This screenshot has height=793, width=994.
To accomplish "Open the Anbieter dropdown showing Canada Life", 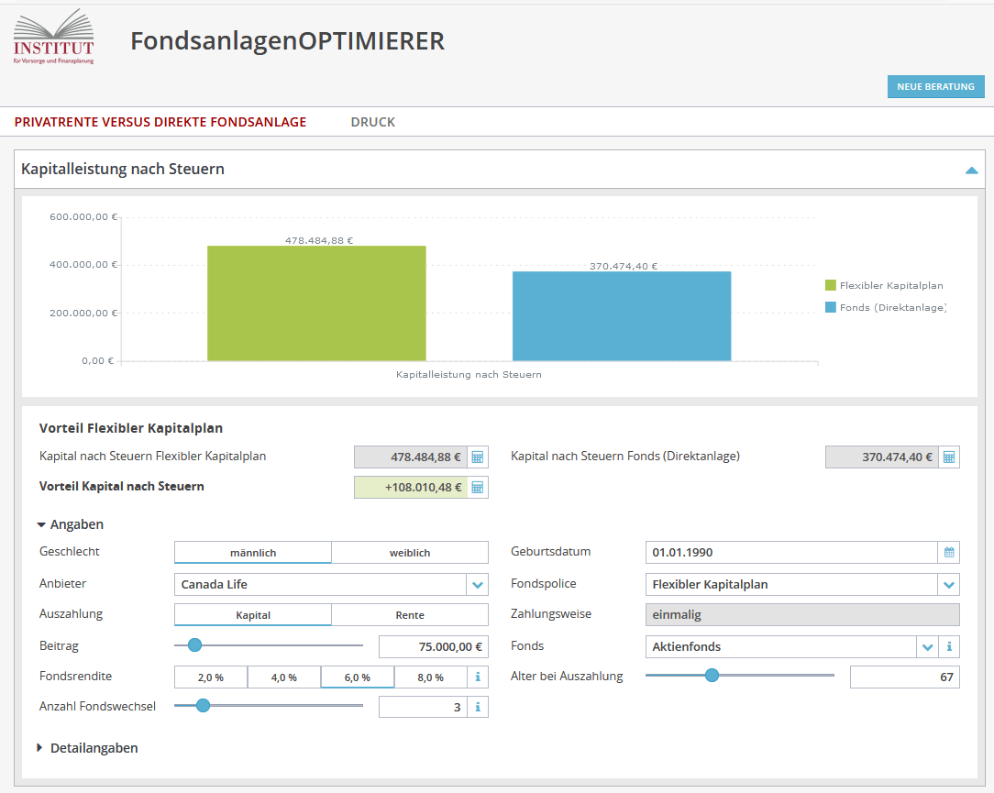I will pyautogui.click(x=477, y=584).
